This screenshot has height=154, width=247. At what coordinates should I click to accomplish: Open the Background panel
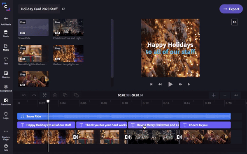pyautogui.click(x=6, y=88)
